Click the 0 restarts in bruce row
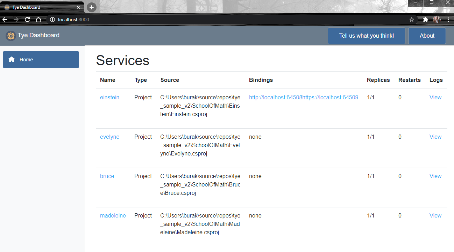 pos(400,176)
